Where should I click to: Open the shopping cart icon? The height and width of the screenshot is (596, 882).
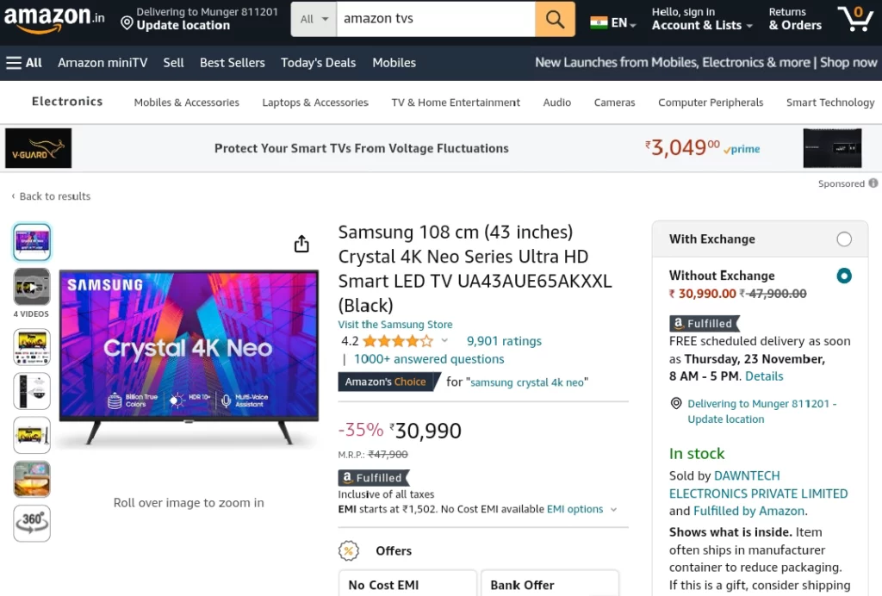point(855,19)
